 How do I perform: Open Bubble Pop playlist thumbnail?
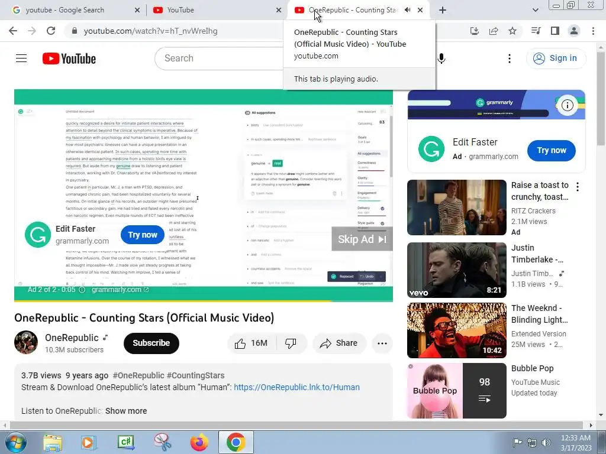click(456, 391)
